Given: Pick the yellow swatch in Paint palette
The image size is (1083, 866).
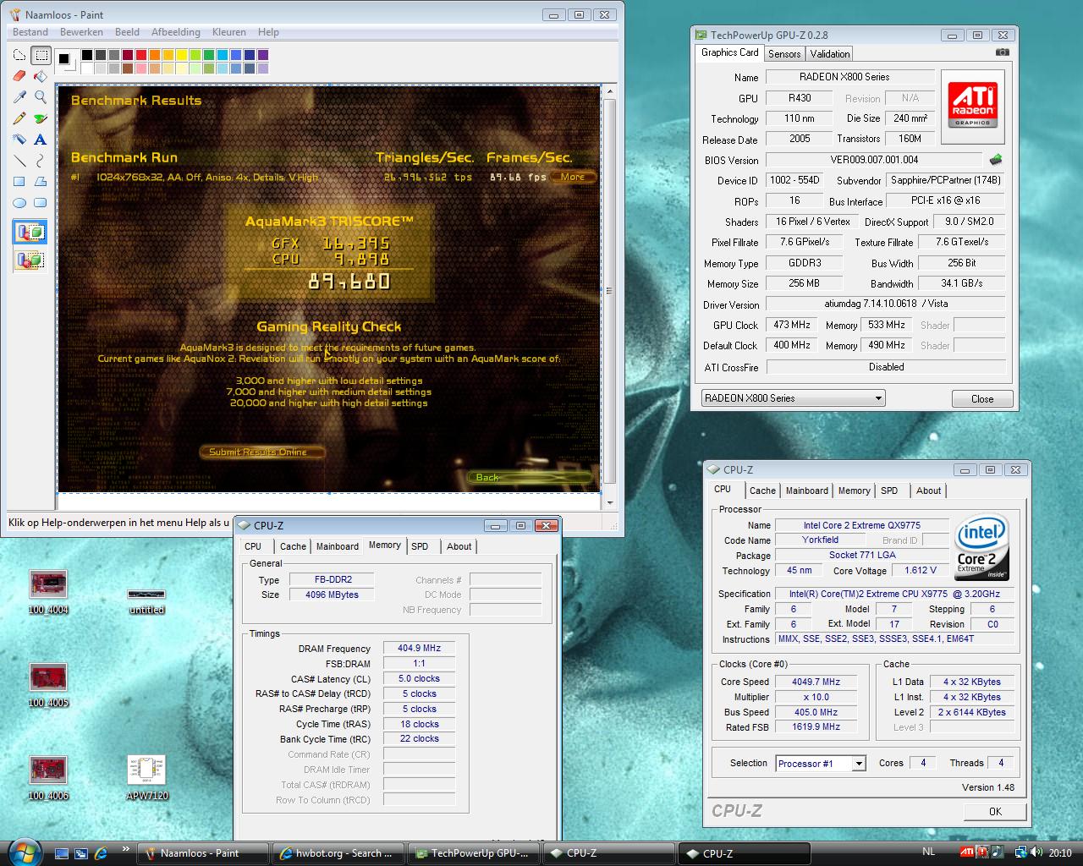Looking at the screenshot, I should click(181, 55).
